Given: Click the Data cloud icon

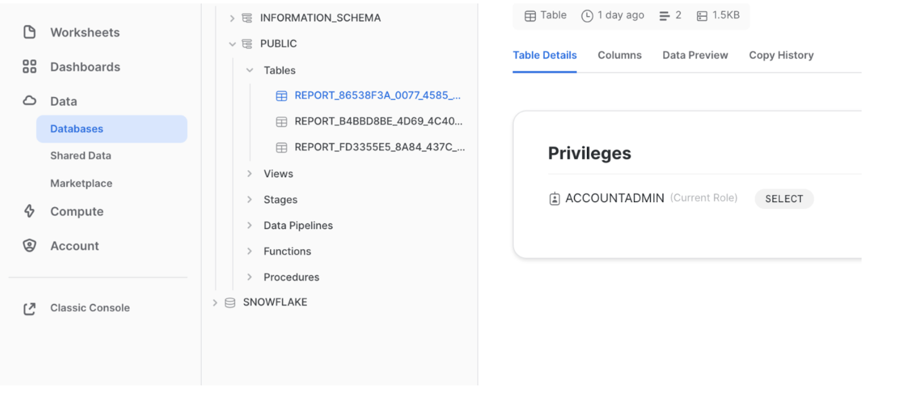Looking at the screenshot, I should (29, 101).
